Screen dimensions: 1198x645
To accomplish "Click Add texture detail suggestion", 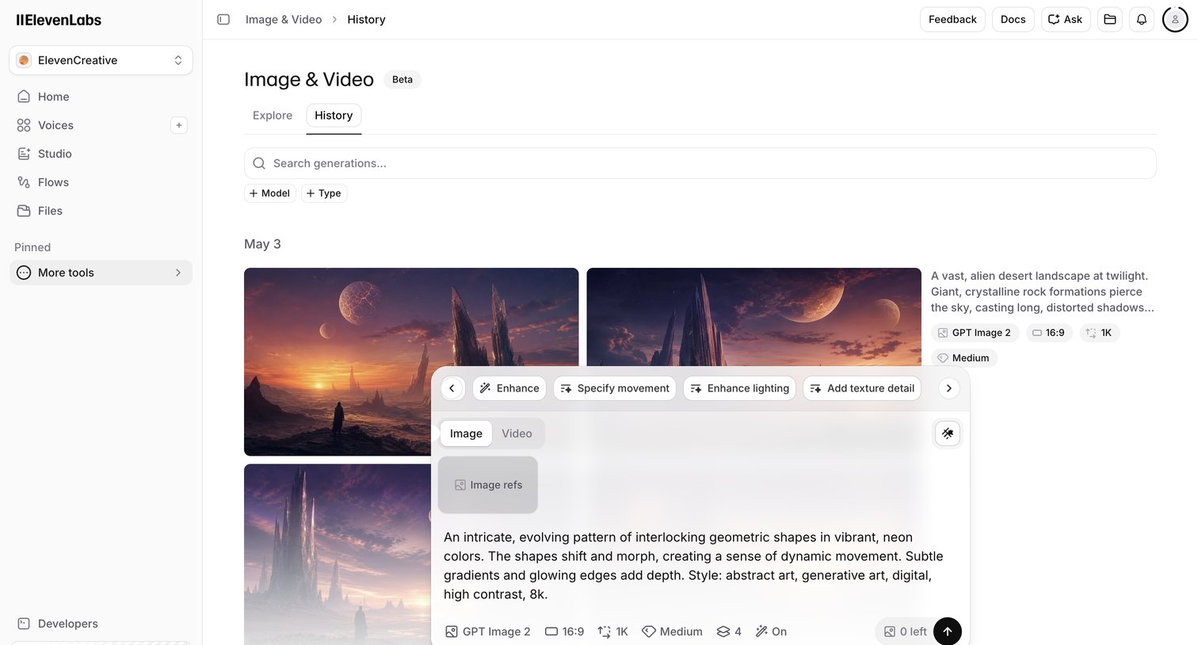I will click(862, 388).
